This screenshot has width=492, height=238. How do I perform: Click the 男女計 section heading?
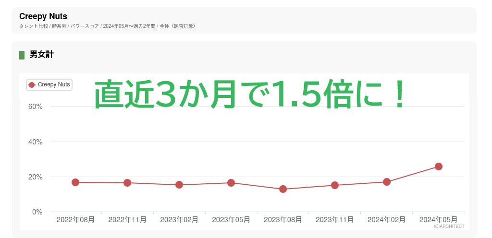point(41,55)
